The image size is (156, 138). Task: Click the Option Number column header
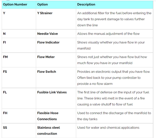pyautogui.click(x=15, y=4)
